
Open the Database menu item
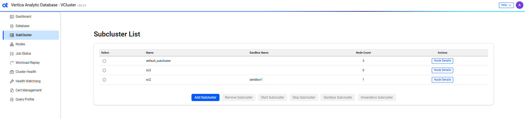(x=31, y=26)
